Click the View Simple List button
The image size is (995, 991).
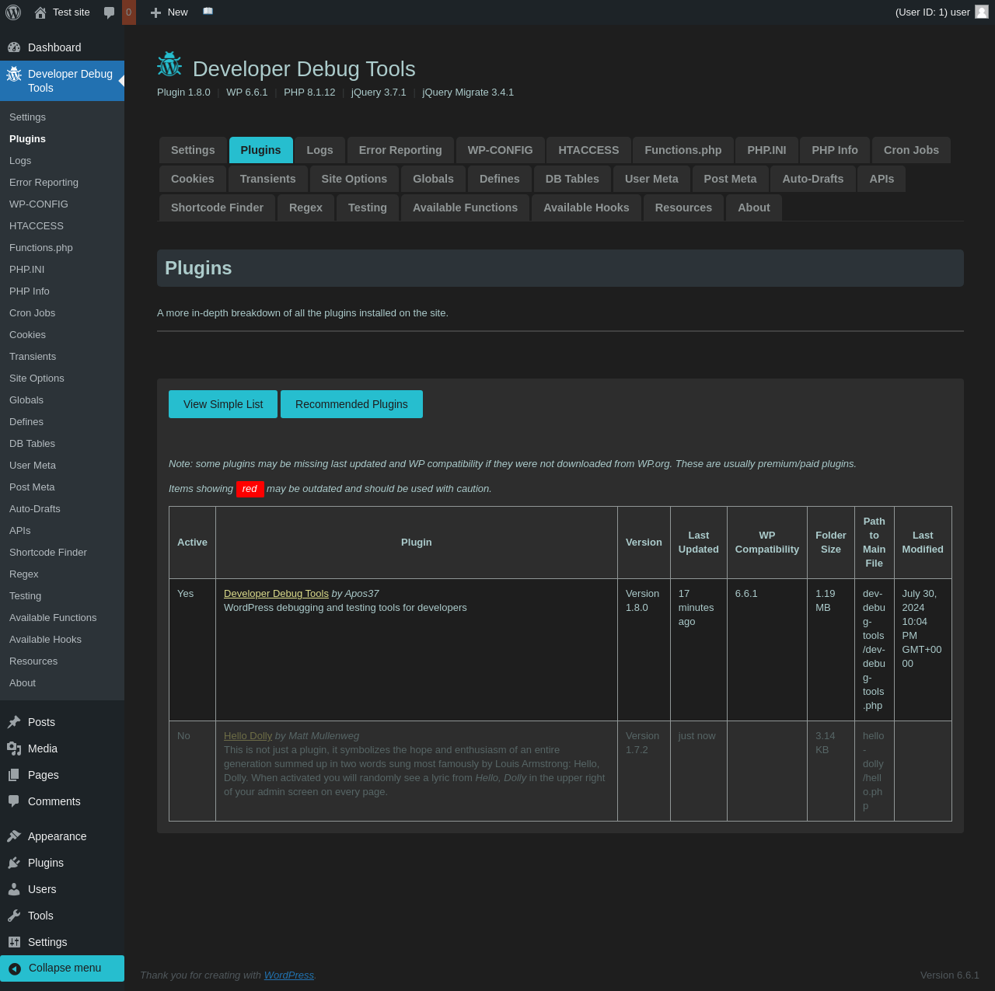(x=223, y=404)
